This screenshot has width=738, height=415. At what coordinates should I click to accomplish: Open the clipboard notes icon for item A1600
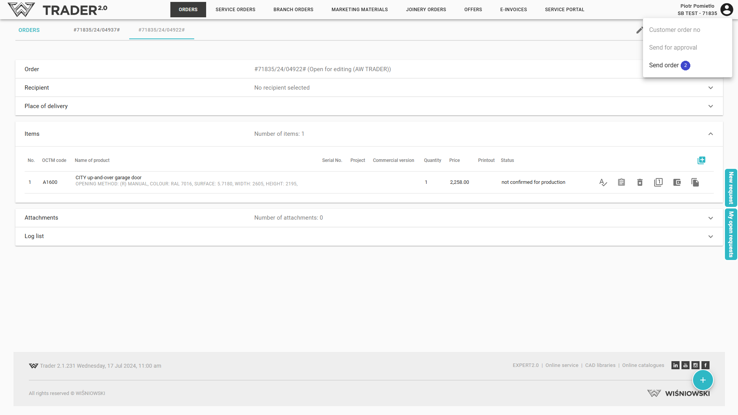click(x=621, y=182)
